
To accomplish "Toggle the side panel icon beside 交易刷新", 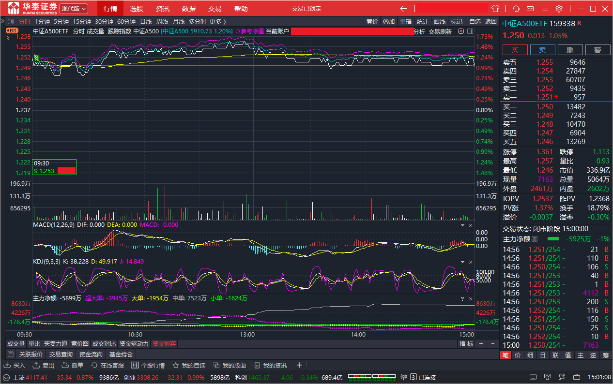I will (x=470, y=31).
